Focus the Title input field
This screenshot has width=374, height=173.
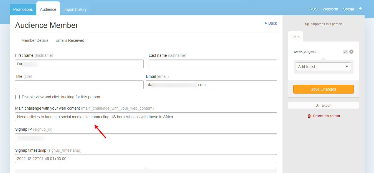click(x=79, y=85)
